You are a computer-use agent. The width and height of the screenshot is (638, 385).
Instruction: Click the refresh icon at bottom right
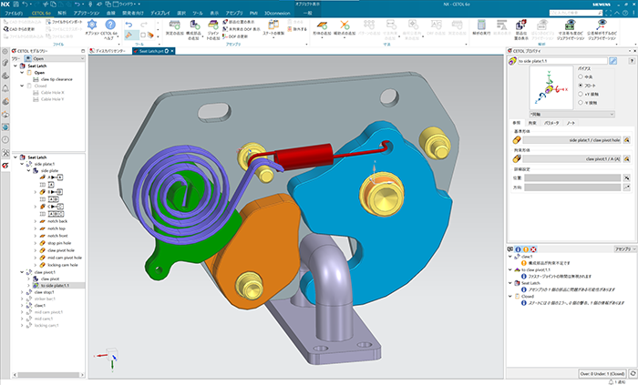[633, 373]
